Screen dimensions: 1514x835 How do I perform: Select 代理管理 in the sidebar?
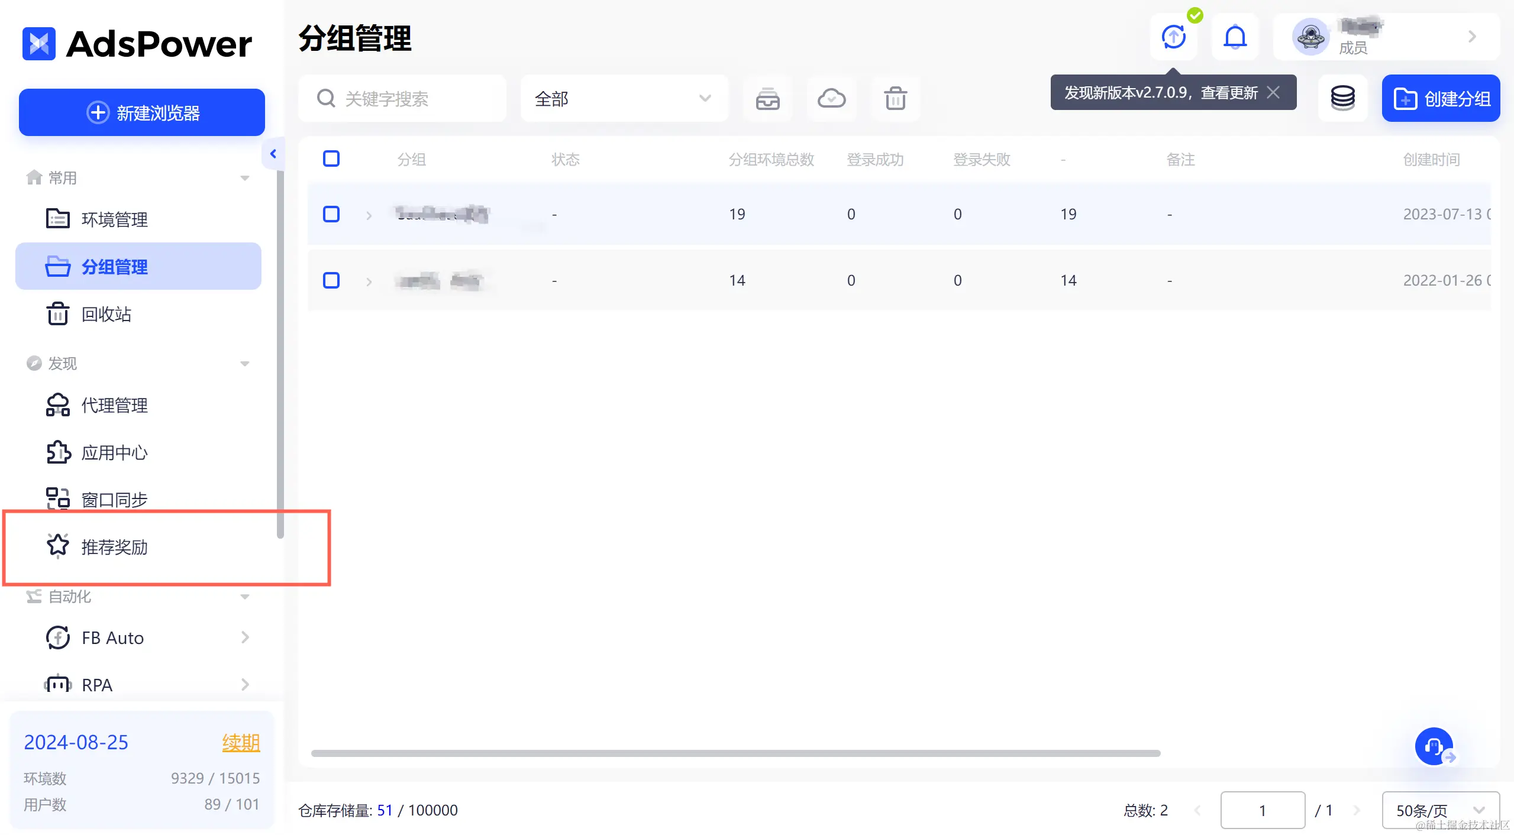point(115,405)
